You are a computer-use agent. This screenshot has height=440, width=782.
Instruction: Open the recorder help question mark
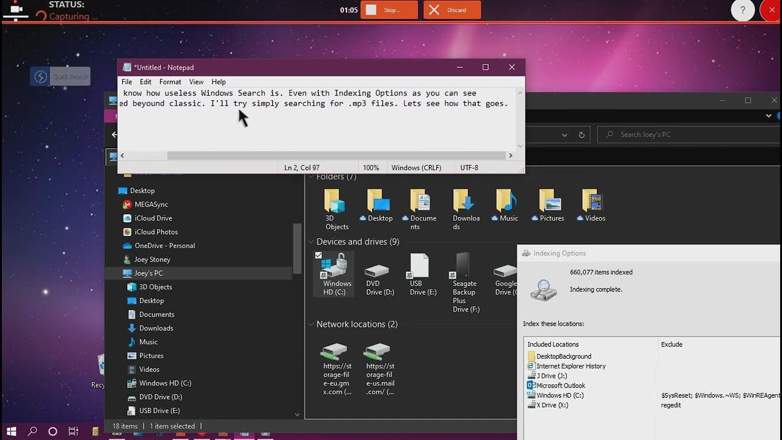coord(743,10)
